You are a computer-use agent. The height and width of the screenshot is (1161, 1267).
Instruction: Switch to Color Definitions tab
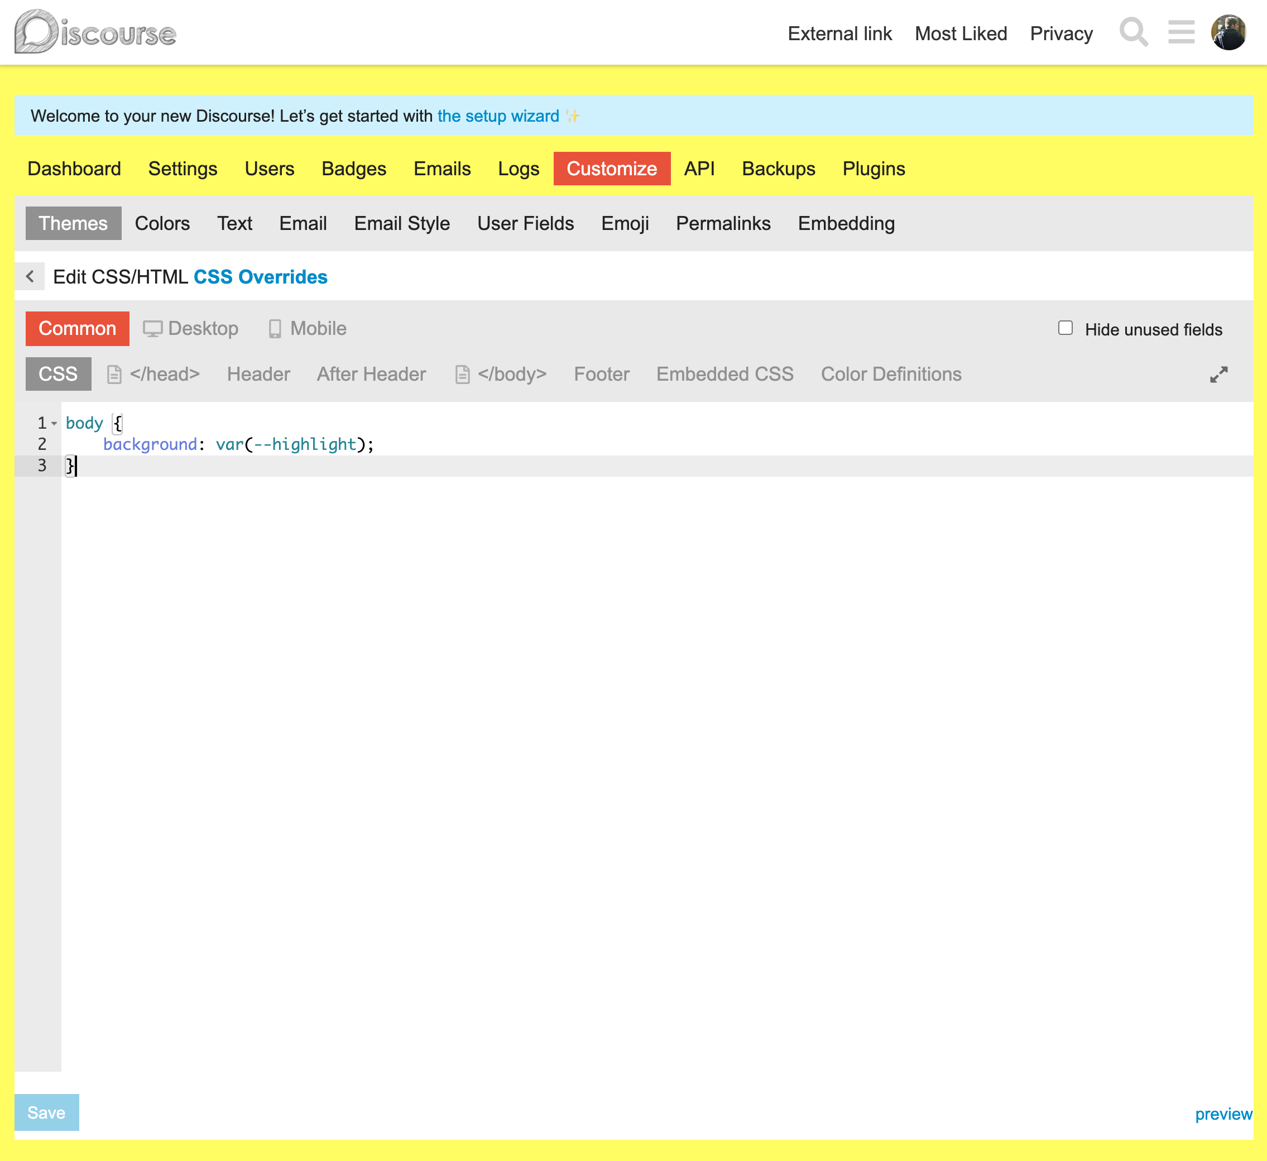891,375
